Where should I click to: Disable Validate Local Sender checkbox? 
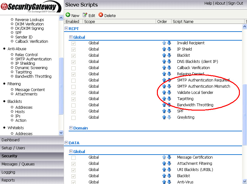(73, 93)
